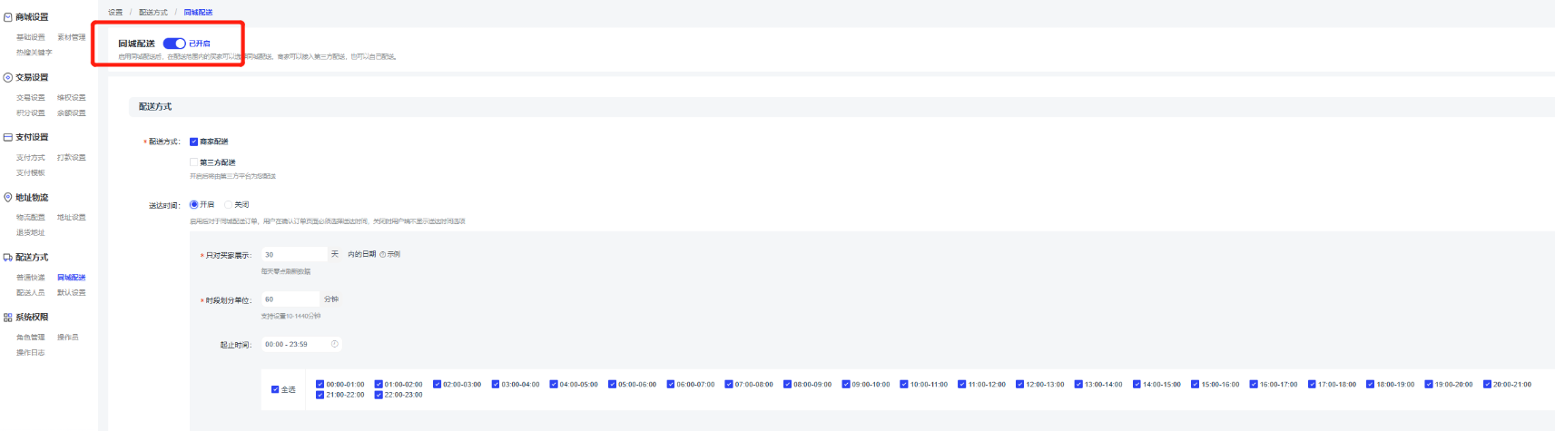Click the 交易设置 sidebar section icon
The height and width of the screenshot is (431, 1555).
pos(8,77)
